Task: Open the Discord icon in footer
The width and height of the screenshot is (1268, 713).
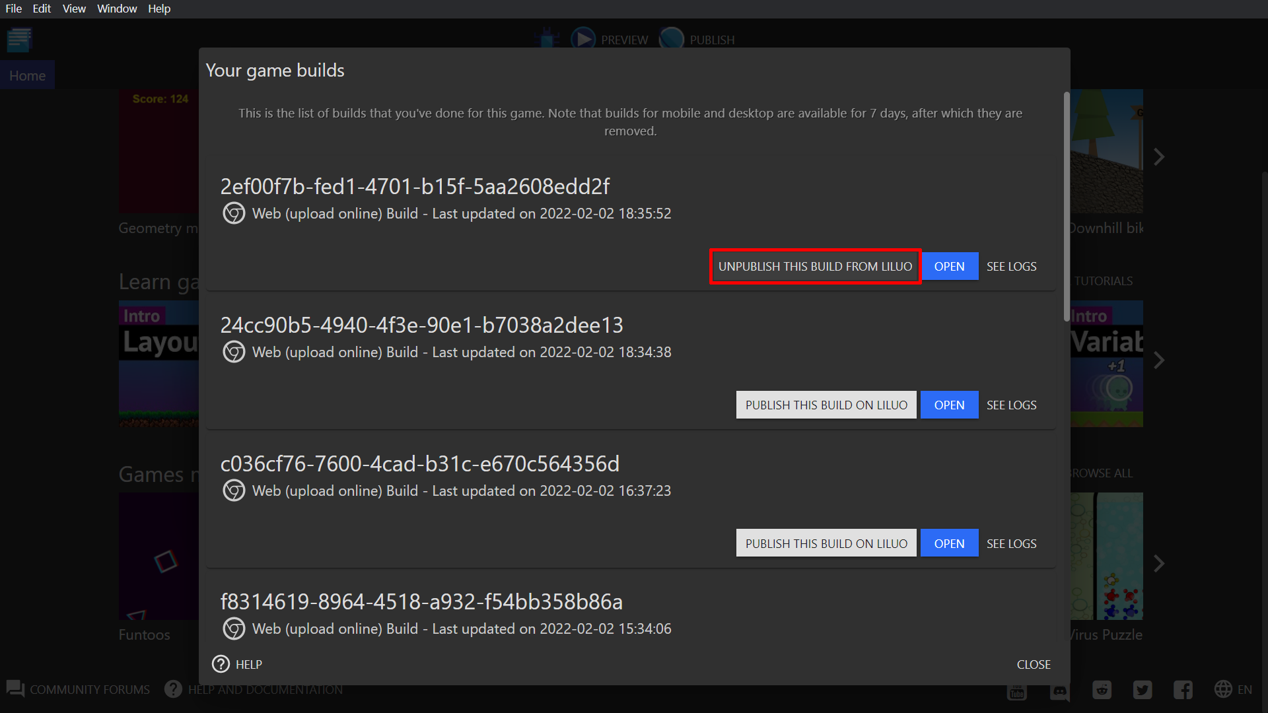Action: (x=1059, y=691)
